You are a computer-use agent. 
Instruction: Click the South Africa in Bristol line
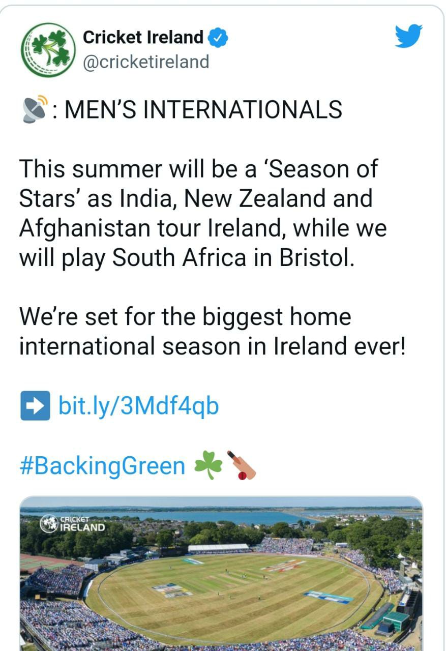point(186,258)
